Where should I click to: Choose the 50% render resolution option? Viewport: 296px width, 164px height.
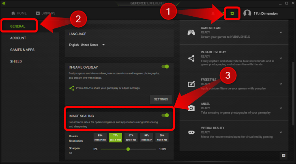tap(162, 138)
